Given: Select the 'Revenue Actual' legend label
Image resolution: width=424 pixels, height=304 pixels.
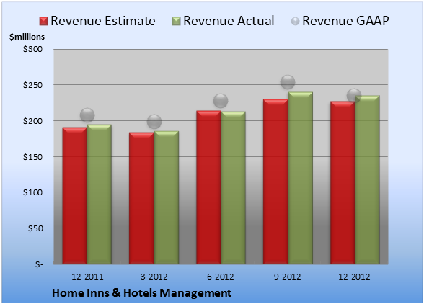Looking at the screenshot, I should (x=229, y=21).
